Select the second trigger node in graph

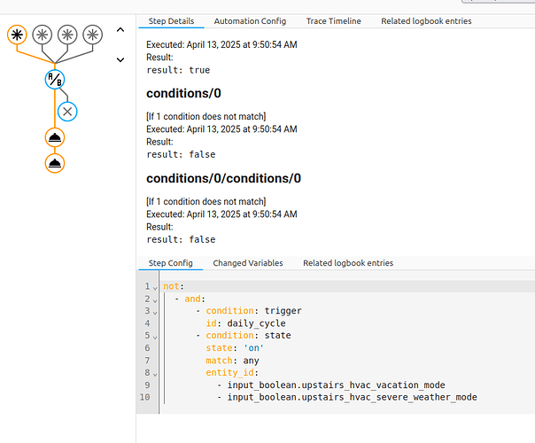(x=42, y=35)
